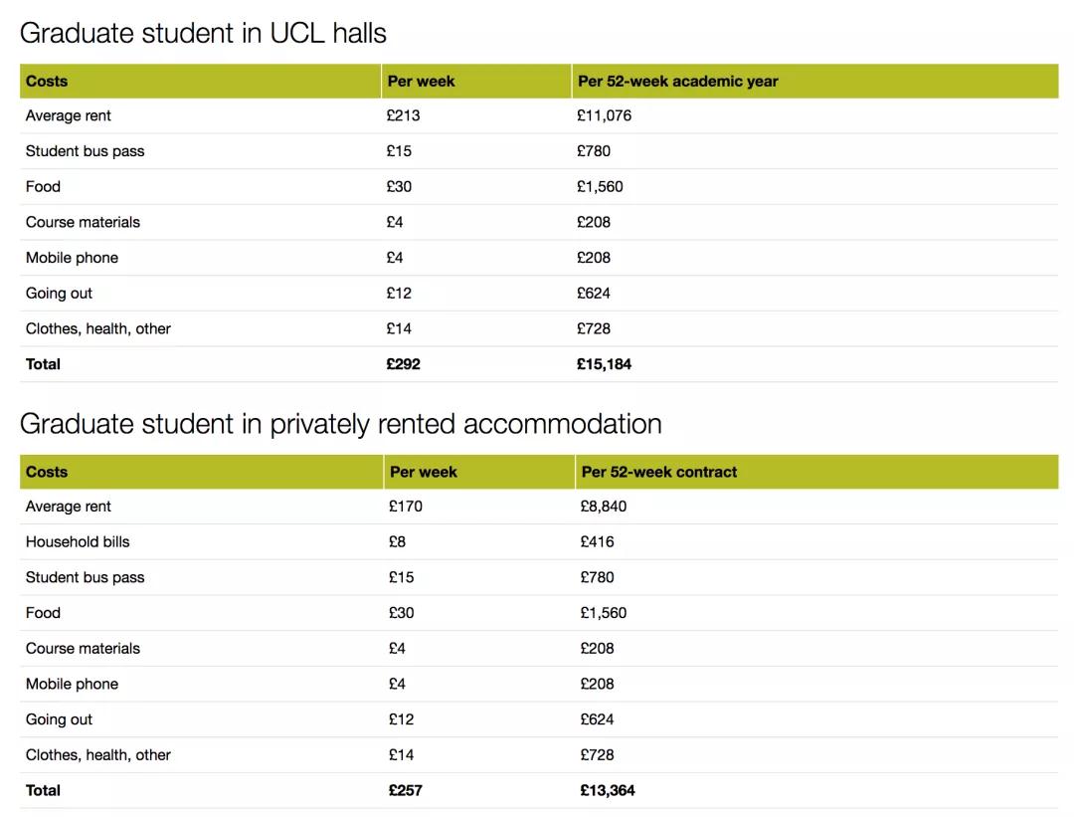This screenshot has width=1074, height=817.
Task: Click the 'Per 52-week academic year' column header
Action: tap(677, 82)
